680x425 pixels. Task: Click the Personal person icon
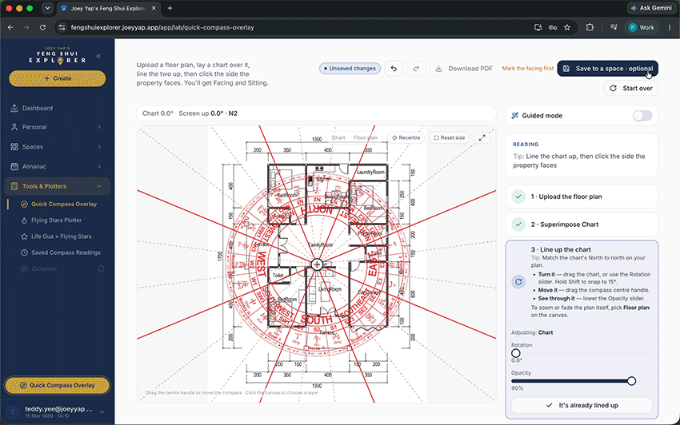click(x=14, y=127)
